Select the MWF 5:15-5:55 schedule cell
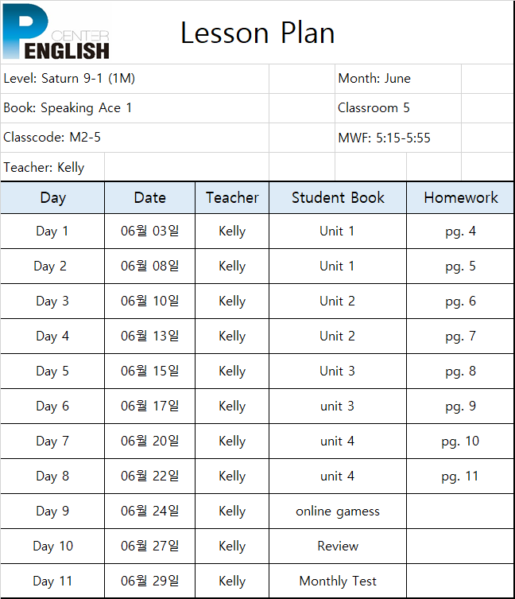515x599 pixels. (x=398, y=138)
